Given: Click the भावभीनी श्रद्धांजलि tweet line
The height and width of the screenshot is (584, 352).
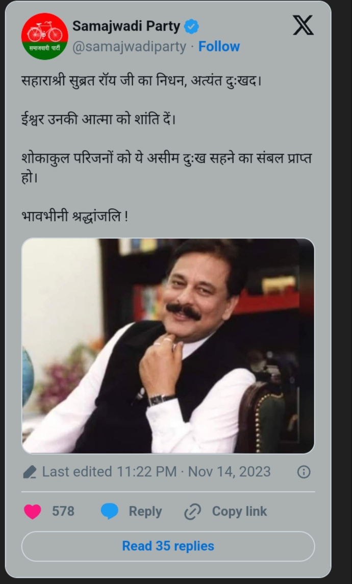Looking at the screenshot, I should coord(75,216).
